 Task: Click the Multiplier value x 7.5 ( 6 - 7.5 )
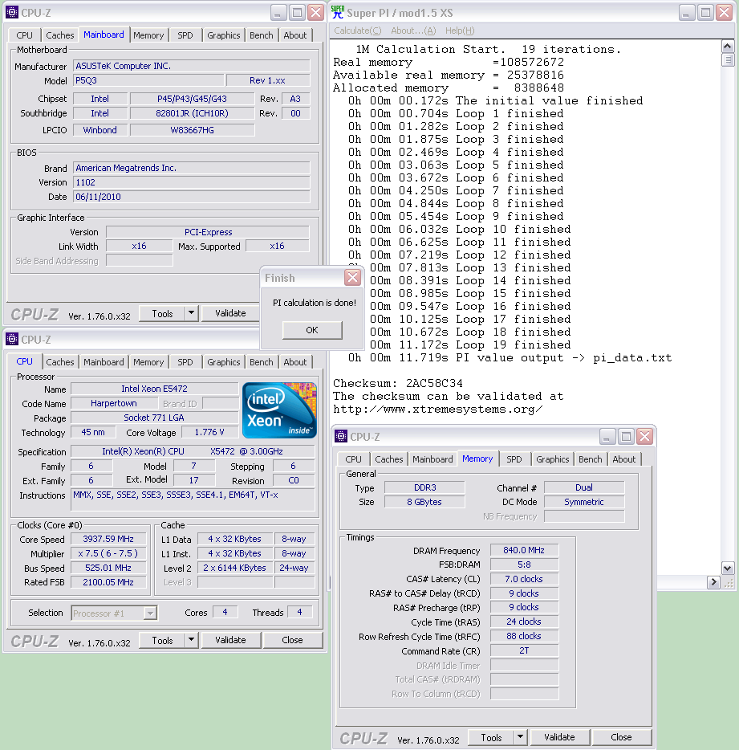point(108,553)
